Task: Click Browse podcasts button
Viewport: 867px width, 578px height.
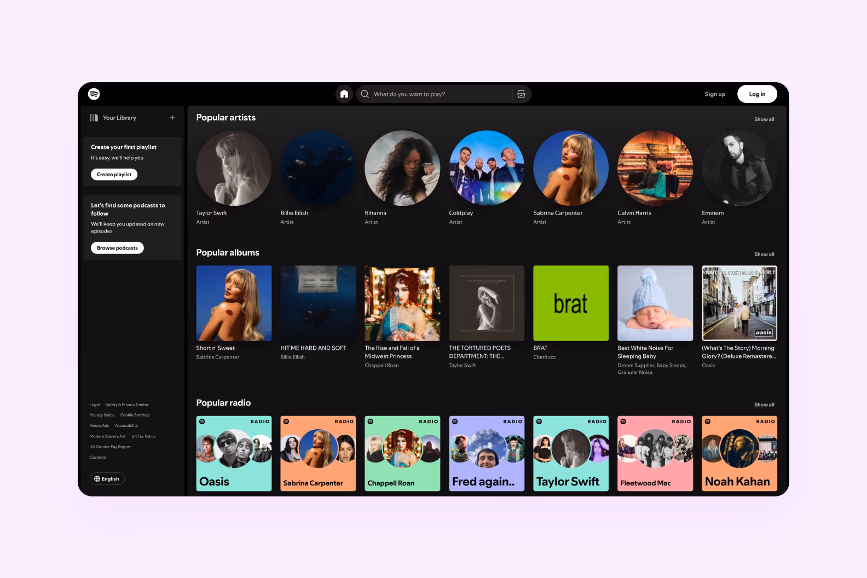Action: pyautogui.click(x=117, y=248)
